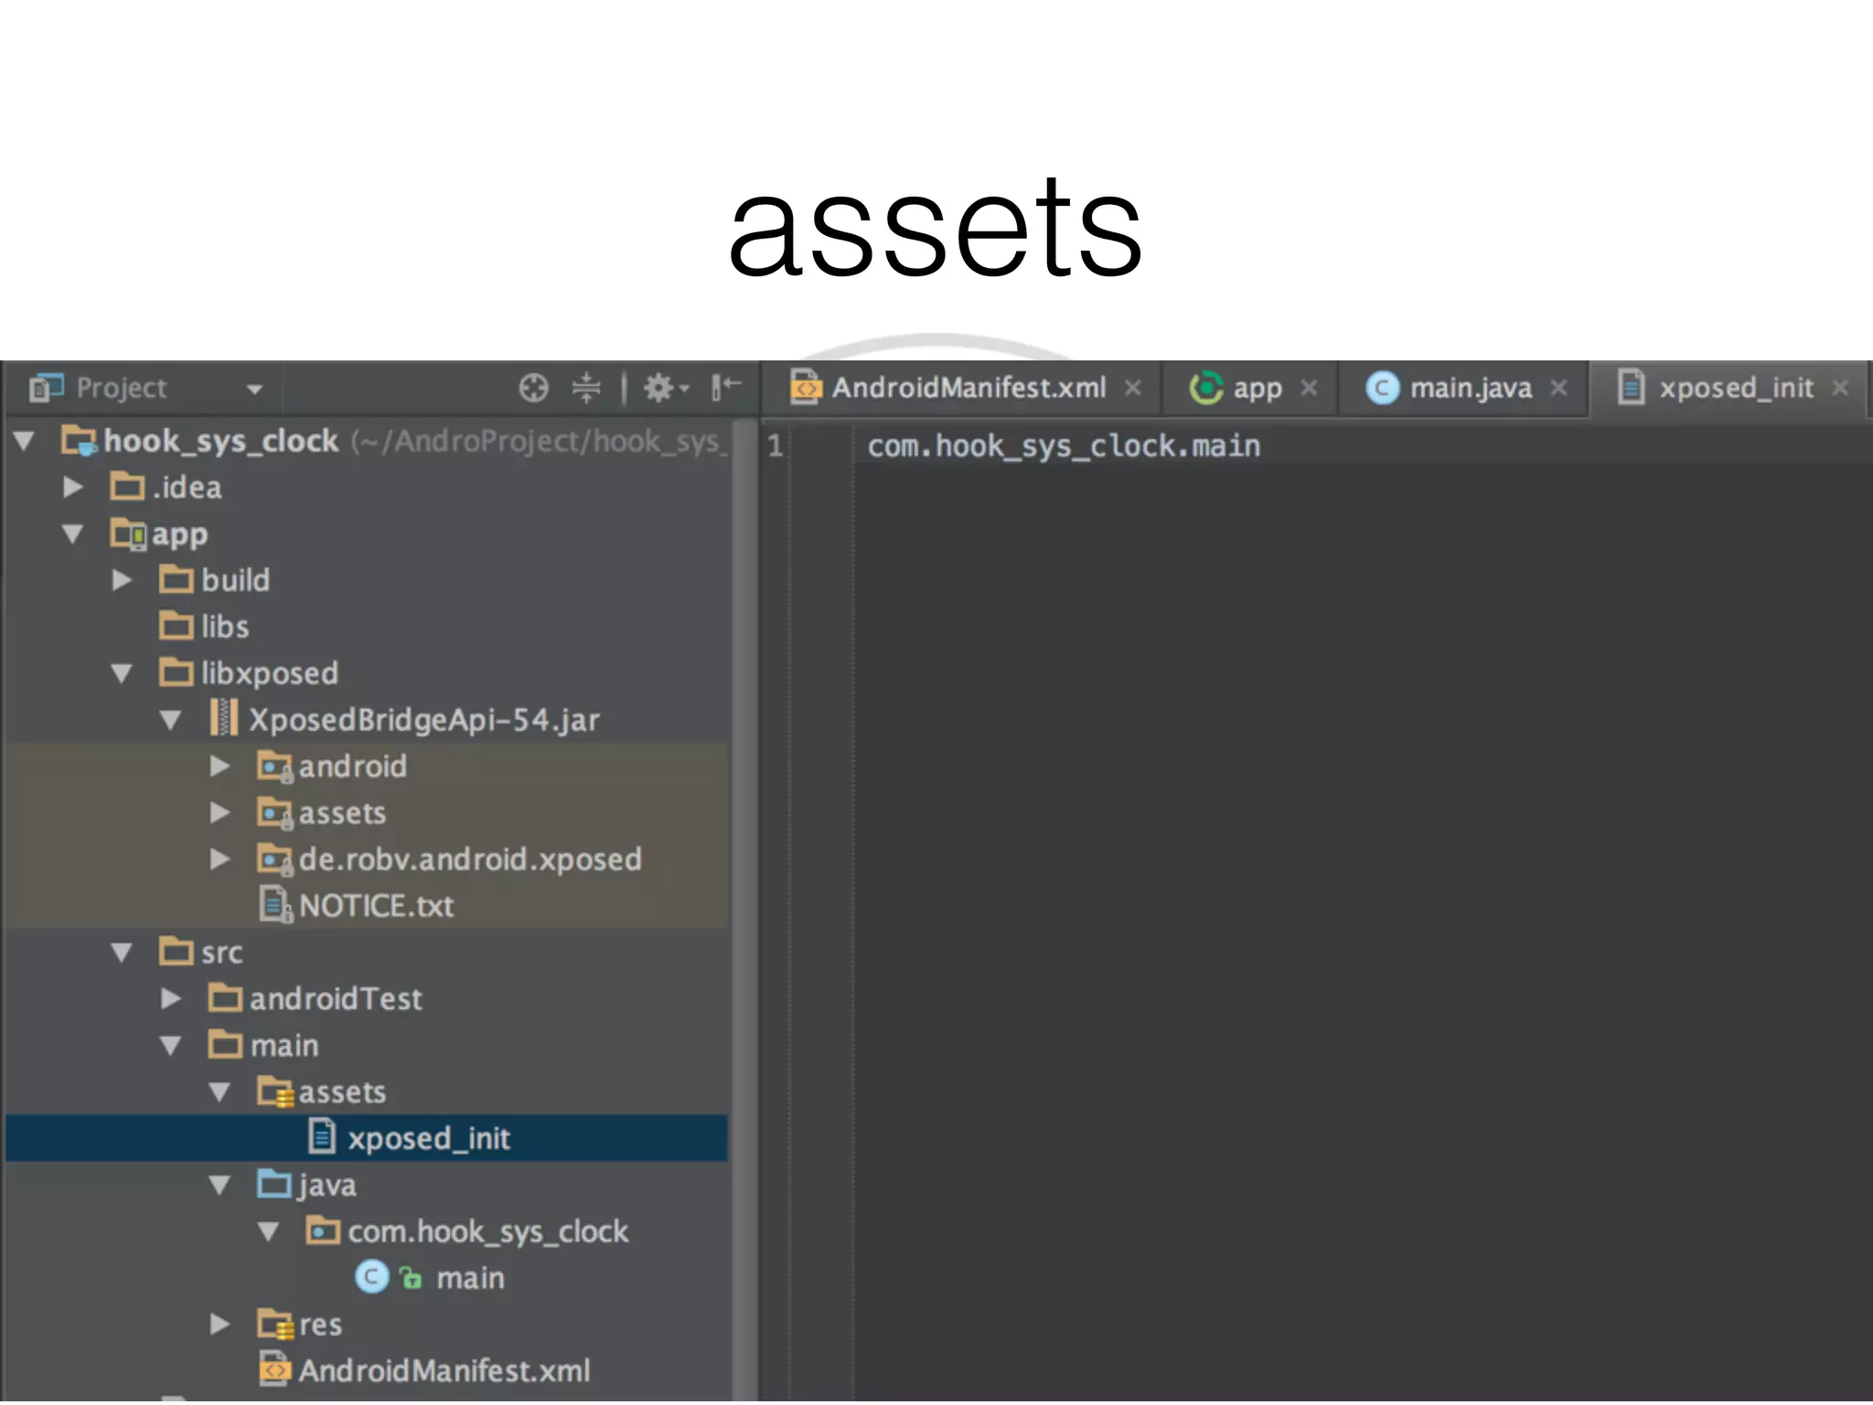Click the collapse all icon in Project toolbar
Image resolution: width=1873 pixels, height=1405 pixels.
[586, 388]
